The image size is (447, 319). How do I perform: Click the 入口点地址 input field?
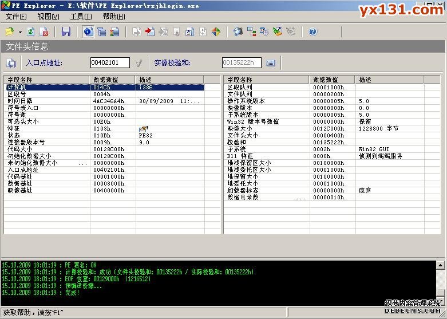point(109,63)
